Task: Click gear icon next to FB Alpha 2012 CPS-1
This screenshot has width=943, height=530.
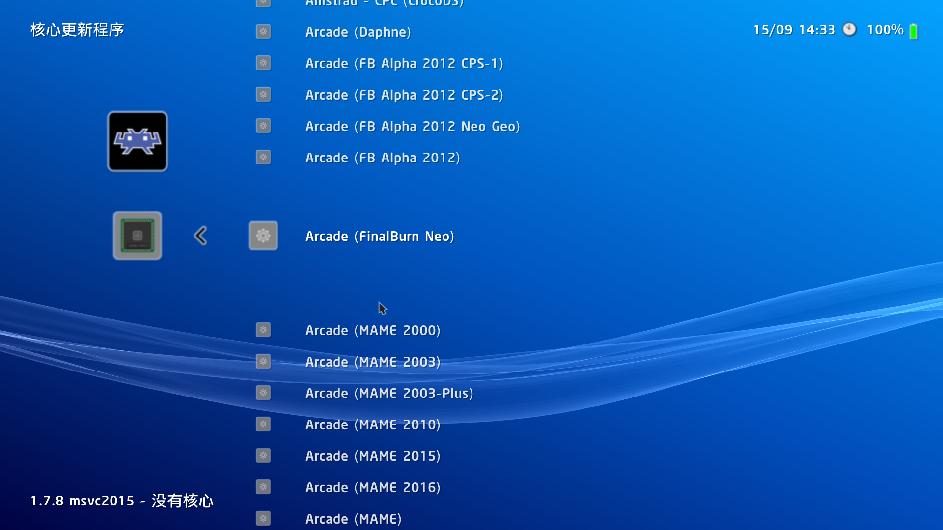Action: (263, 63)
